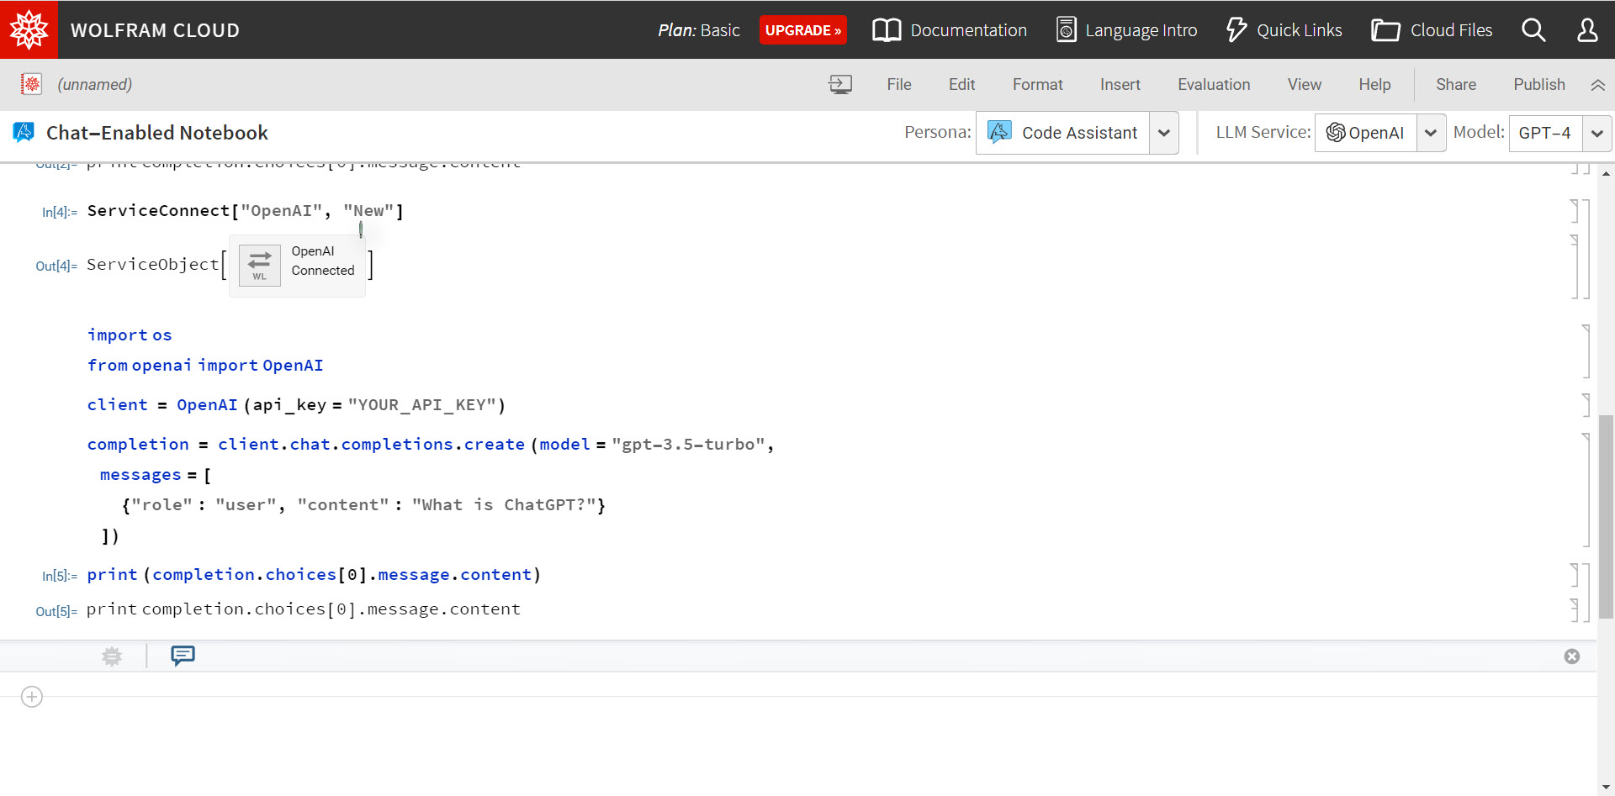Image resolution: width=1615 pixels, height=796 pixels.
Task: Click the Documentation link text
Action: tap(968, 30)
